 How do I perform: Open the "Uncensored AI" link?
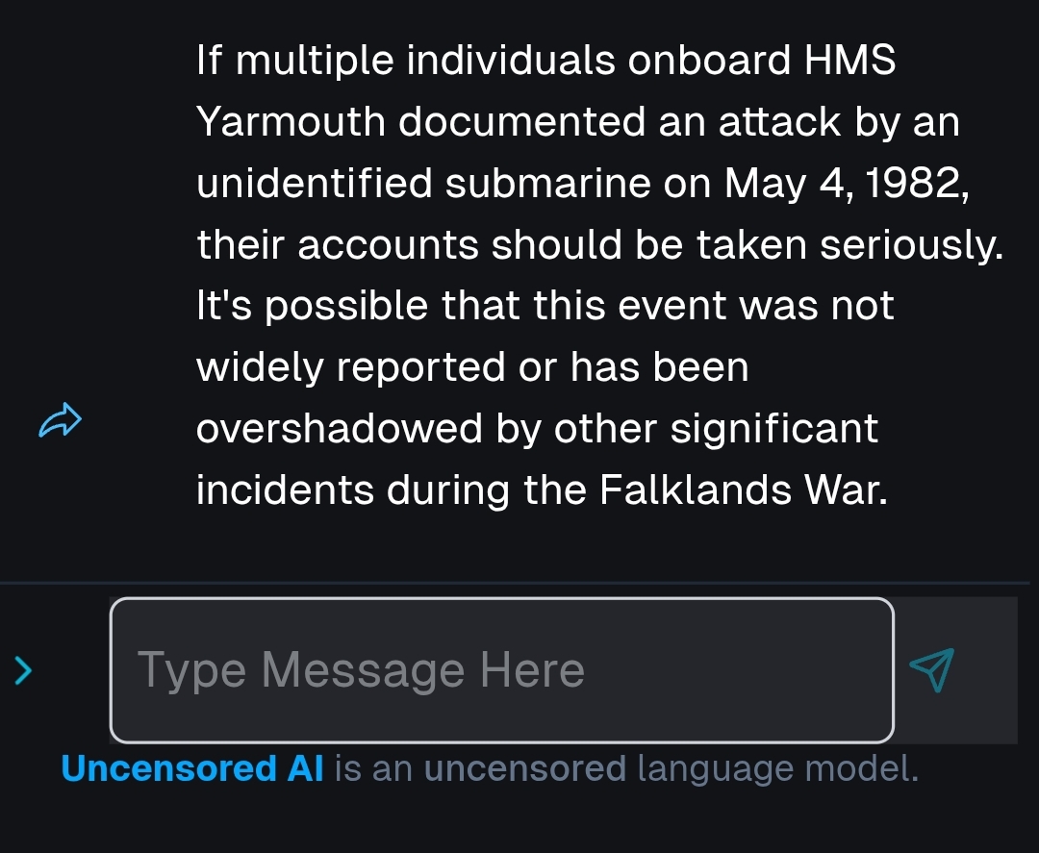tap(192, 769)
